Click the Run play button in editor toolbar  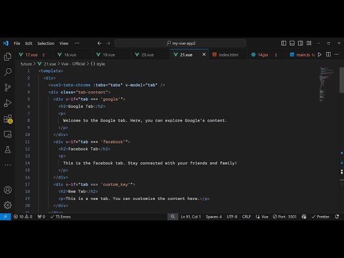[320, 55]
